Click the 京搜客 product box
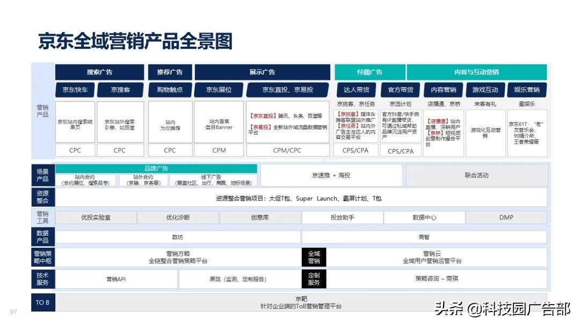 click(120, 90)
